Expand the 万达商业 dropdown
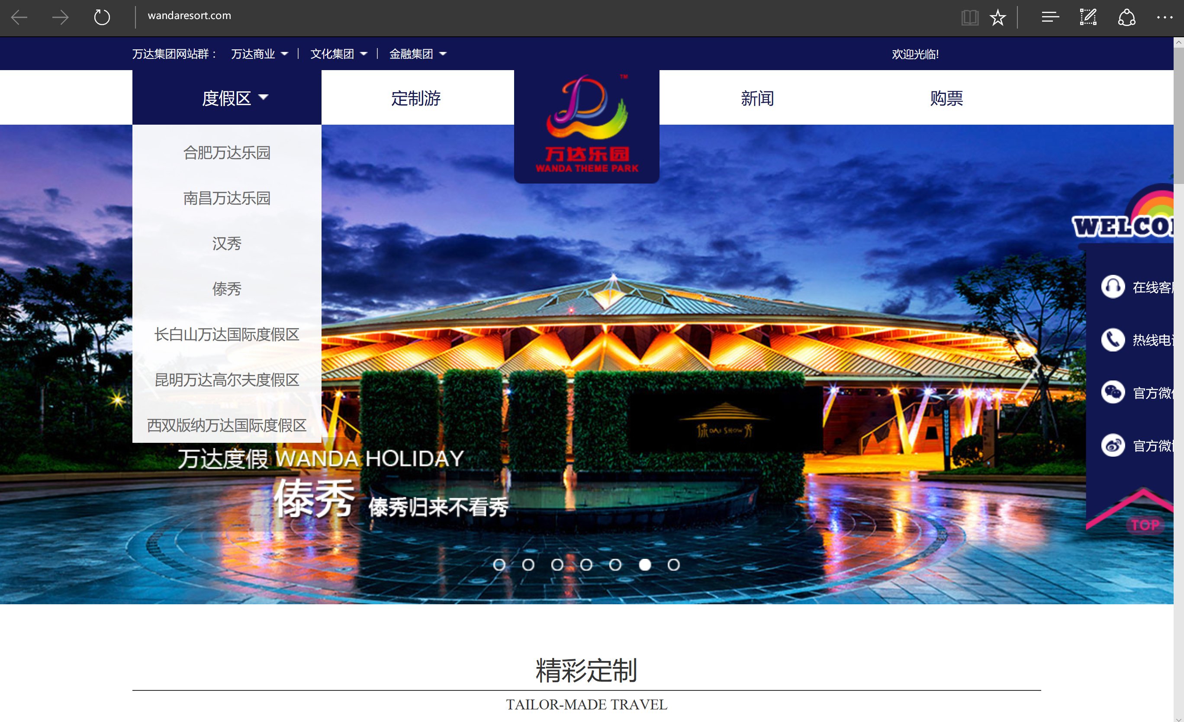The height and width of the screenshot is (722, 1184). pyautogui.click(x=260, y=54)
